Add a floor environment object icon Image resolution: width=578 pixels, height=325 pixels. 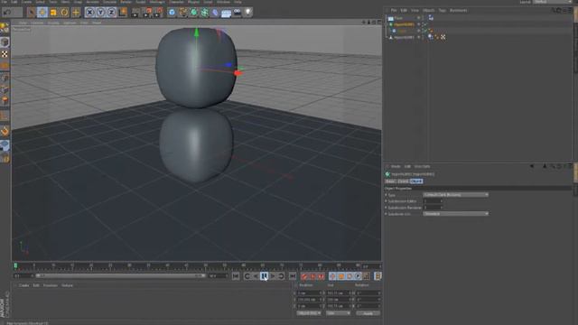(x=227, y=13)
